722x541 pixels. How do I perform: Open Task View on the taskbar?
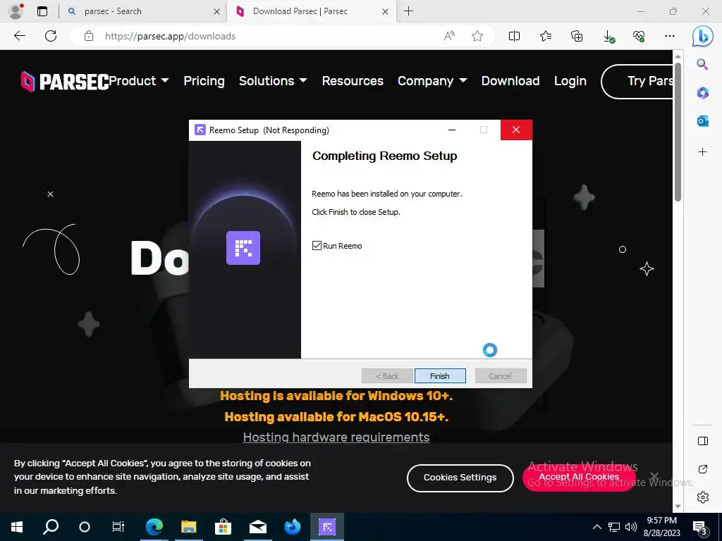click(118, 527)
